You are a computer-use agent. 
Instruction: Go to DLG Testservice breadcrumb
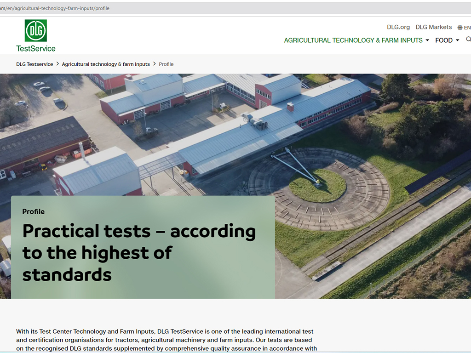coord(34,64)
